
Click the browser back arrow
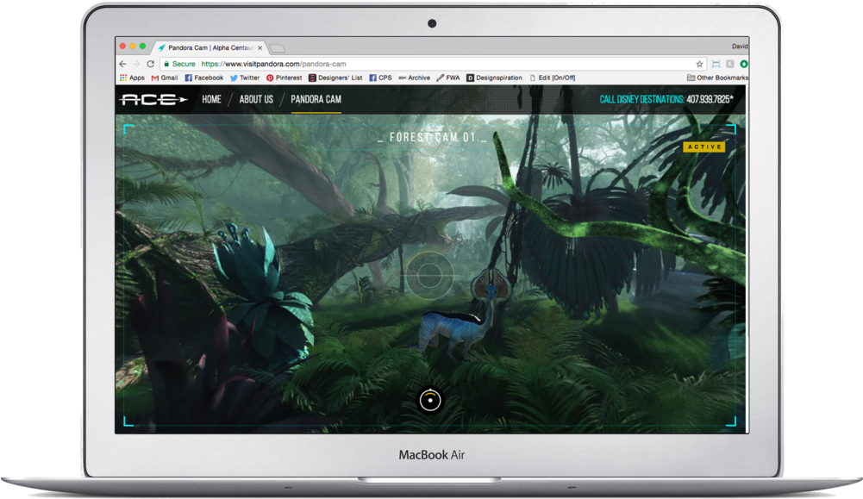[122, 64]
